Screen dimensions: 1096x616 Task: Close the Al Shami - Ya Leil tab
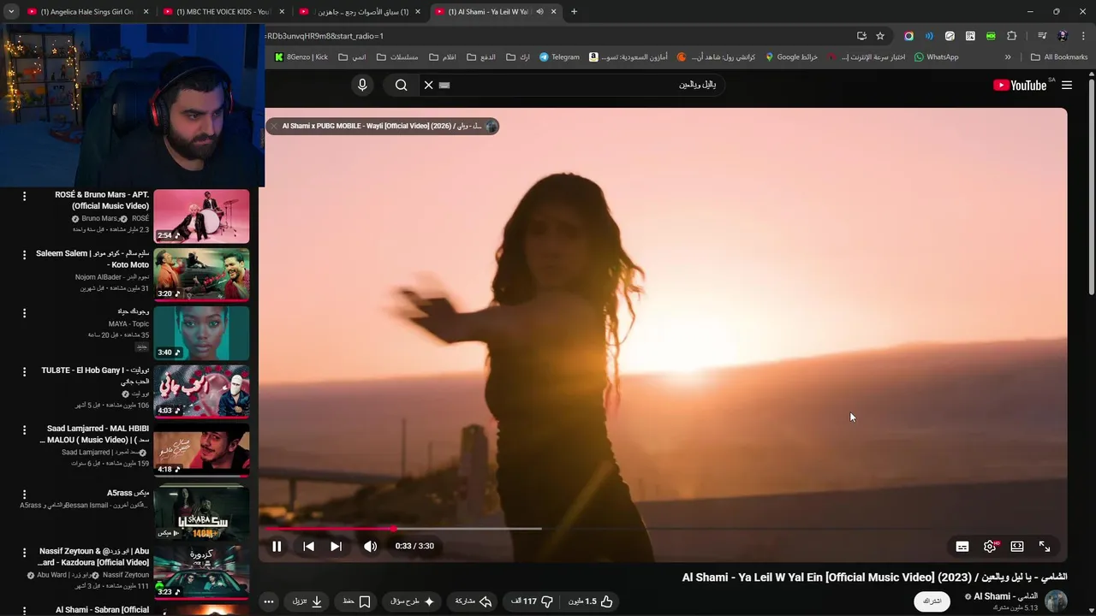[554, 12]
